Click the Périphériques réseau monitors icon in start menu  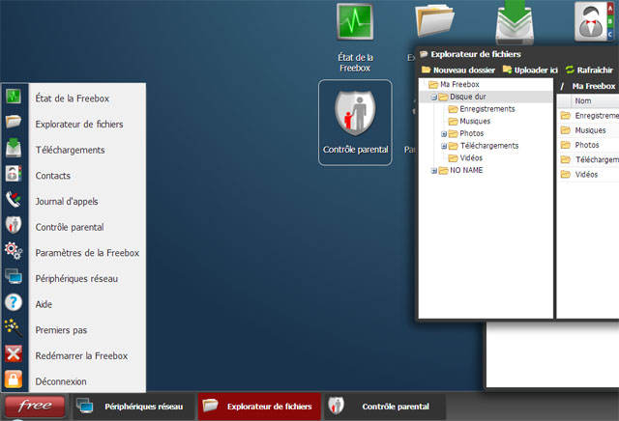click(14, 277)
